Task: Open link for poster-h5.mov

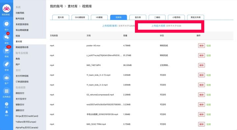Action: pos(209,46)
